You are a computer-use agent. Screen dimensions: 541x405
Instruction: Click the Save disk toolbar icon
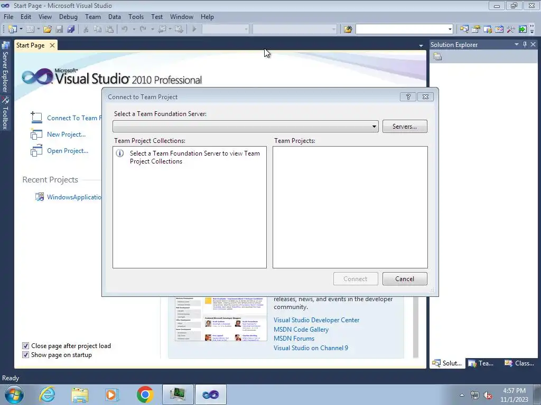click(59, 30)
